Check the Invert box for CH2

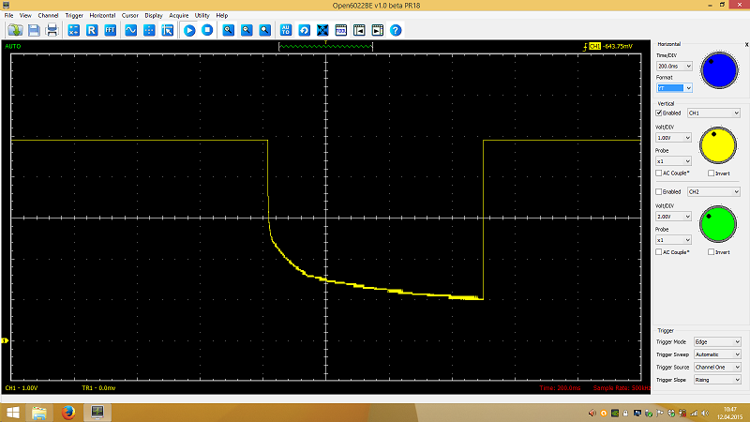pyautogui.click(x=711, y=252)
